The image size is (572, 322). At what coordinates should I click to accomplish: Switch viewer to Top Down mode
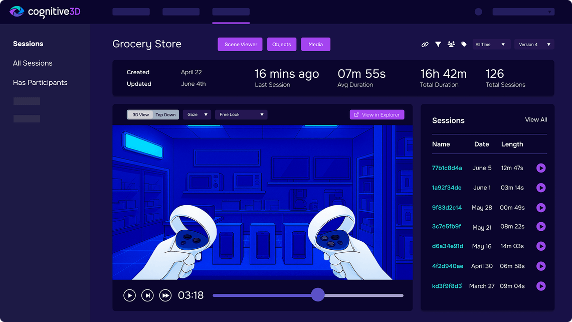click(x=165, y=114)
